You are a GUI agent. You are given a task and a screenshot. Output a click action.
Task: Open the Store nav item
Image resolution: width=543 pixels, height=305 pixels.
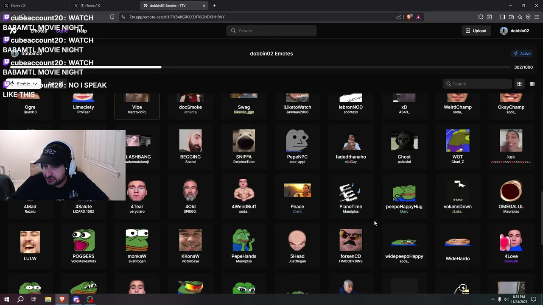(x=62, y=31)
